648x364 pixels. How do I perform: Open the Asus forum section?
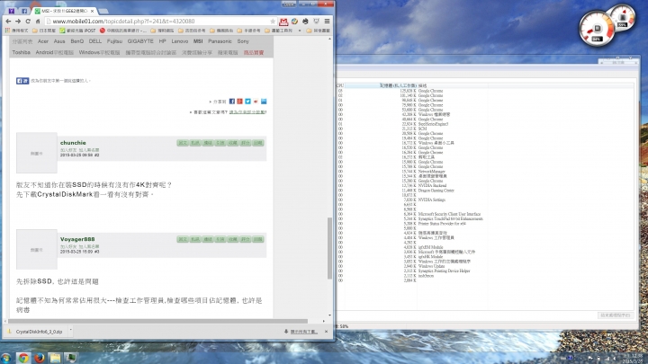tap(59, 41)
